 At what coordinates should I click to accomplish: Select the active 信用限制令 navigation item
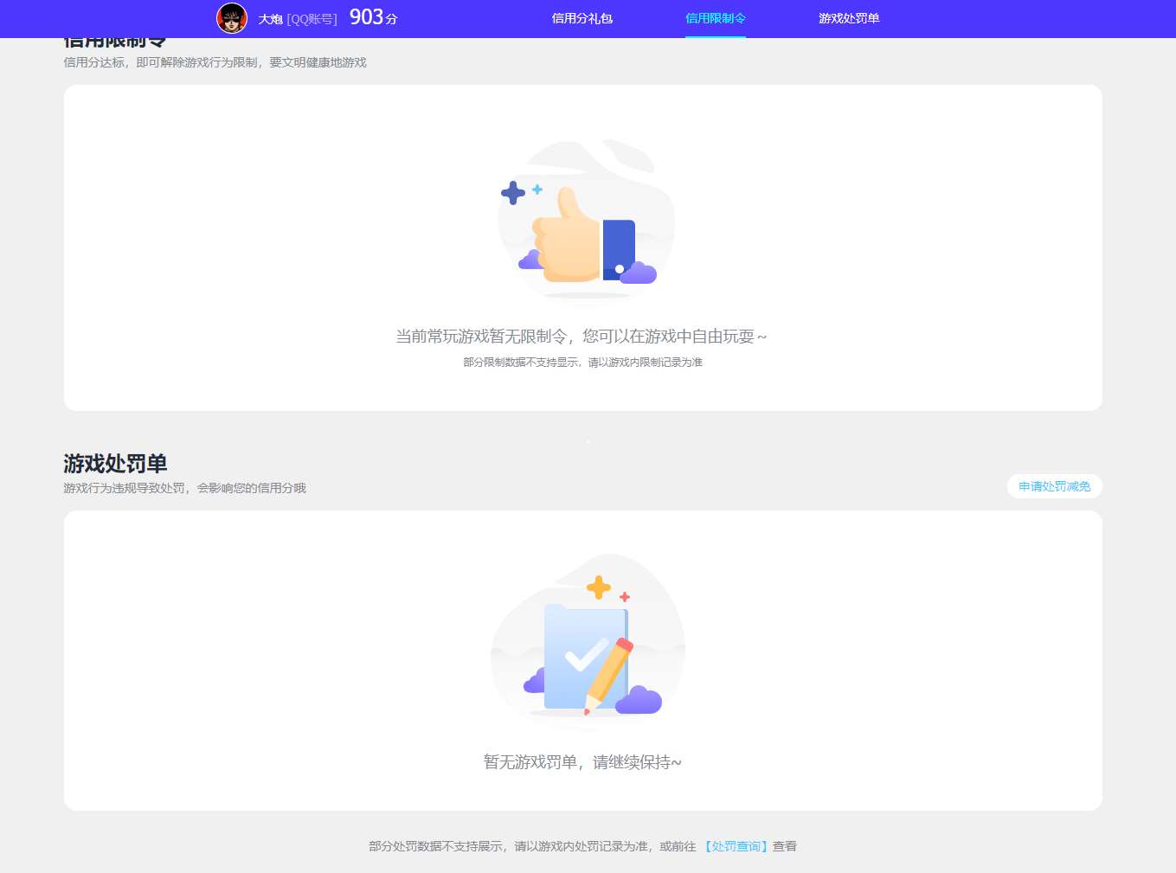tap(715, 17)
